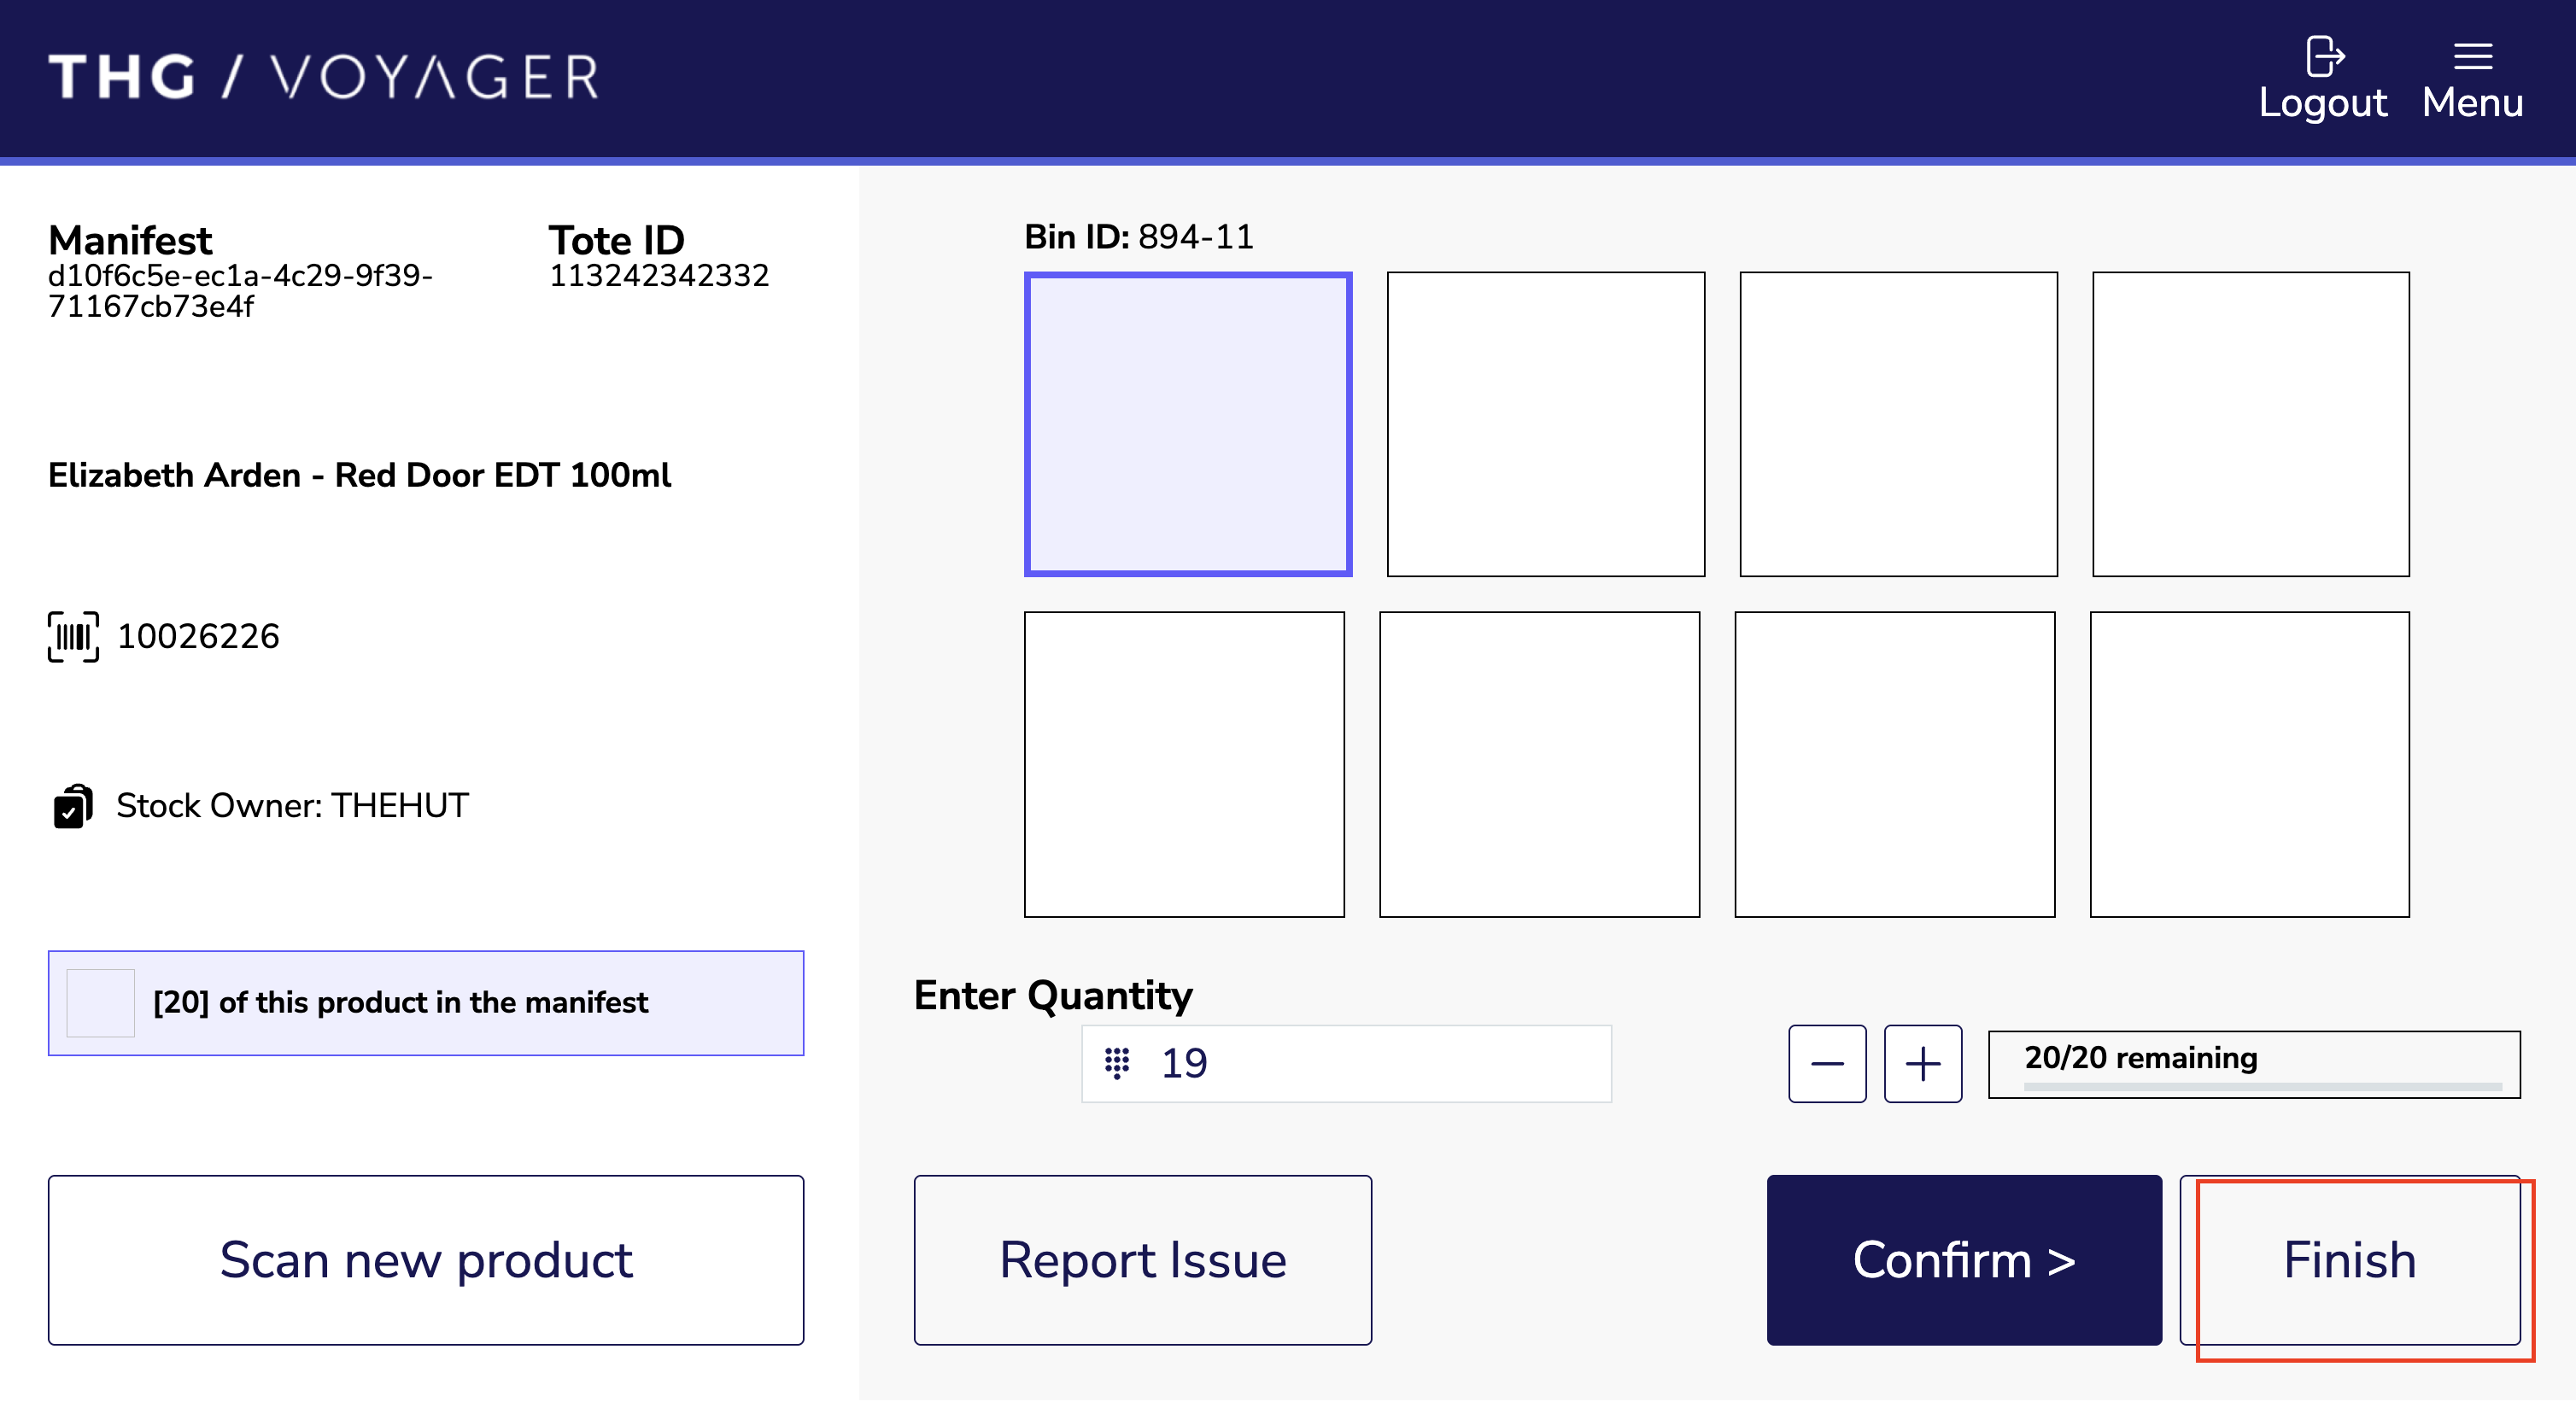The height and width of the screenshot is (1402, 2576).
Task: Click the Stock Owner clipboard icon
Action: 73,806
